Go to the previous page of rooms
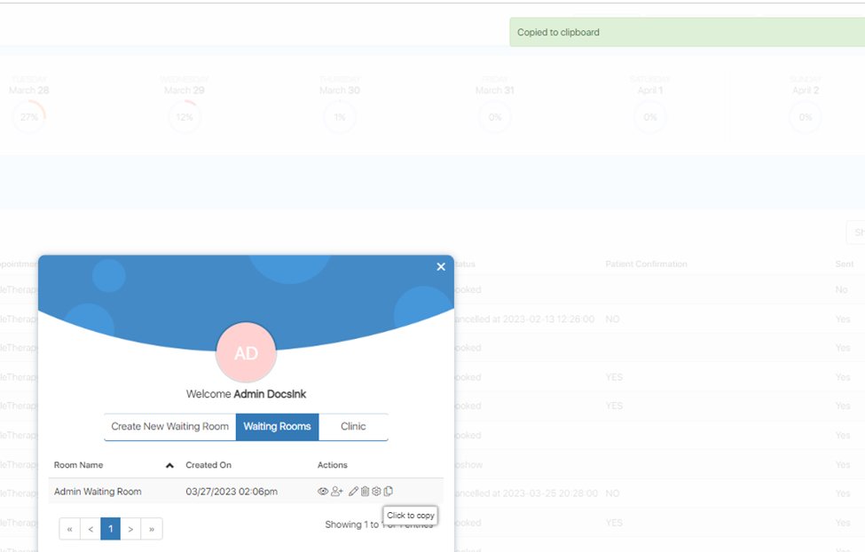This screenshot has height=552, width=865. (x=90, y=529)
